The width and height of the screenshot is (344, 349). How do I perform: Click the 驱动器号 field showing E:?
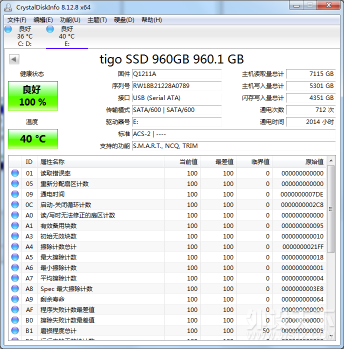click(x=176, y=122)
